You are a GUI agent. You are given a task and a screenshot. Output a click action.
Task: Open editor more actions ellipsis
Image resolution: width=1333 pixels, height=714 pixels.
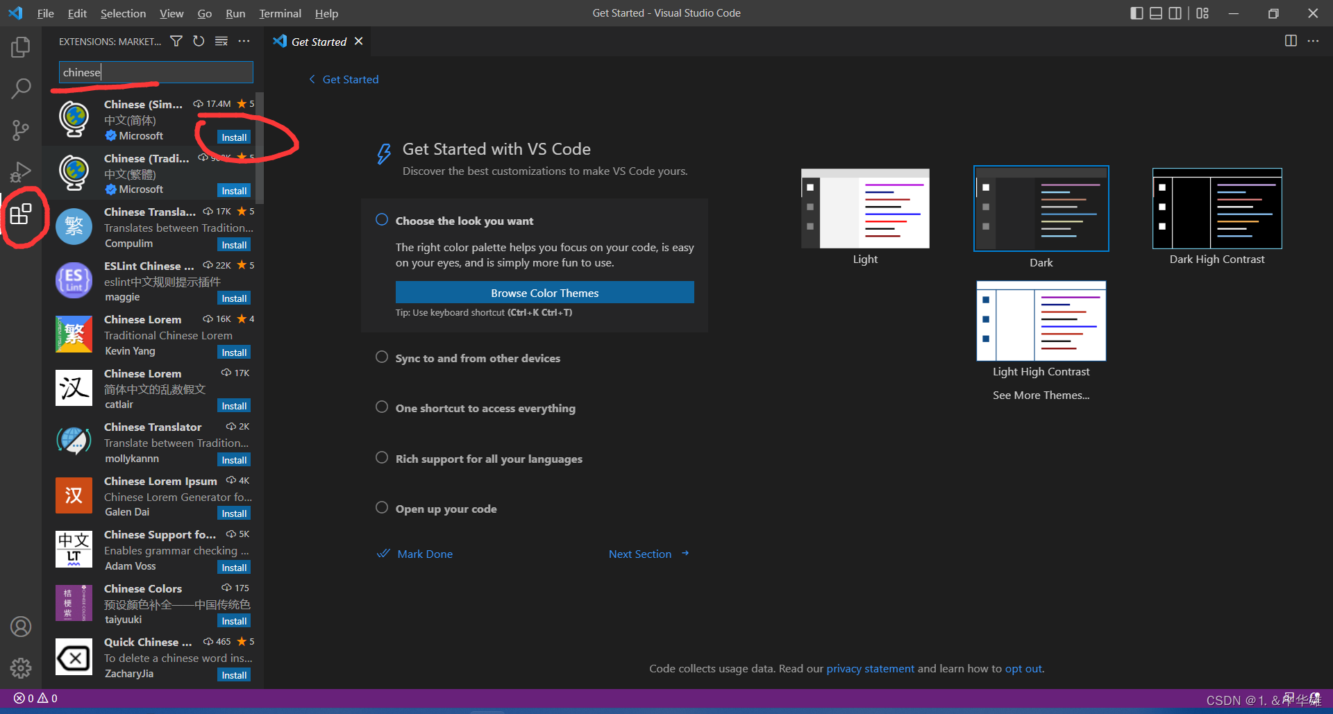[1313, 41]
